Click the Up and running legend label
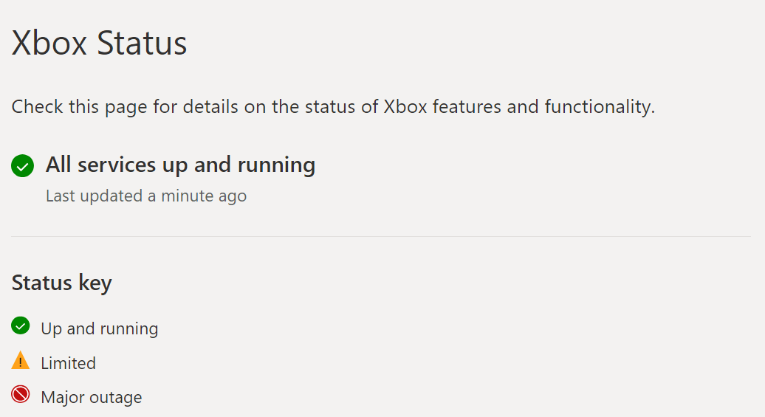Image resolution: width=765 pixels, height=417 pixels. tap(100, 328)
